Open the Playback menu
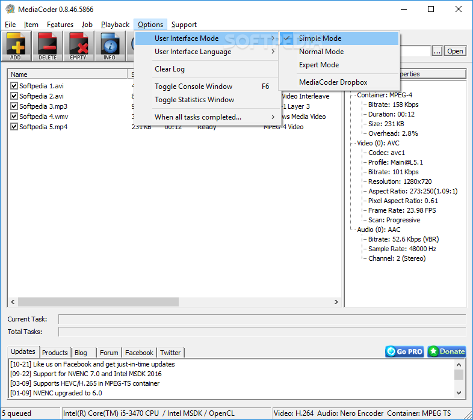Image resolution: width=473 pixels, height=420 pixels. point(115,25)
